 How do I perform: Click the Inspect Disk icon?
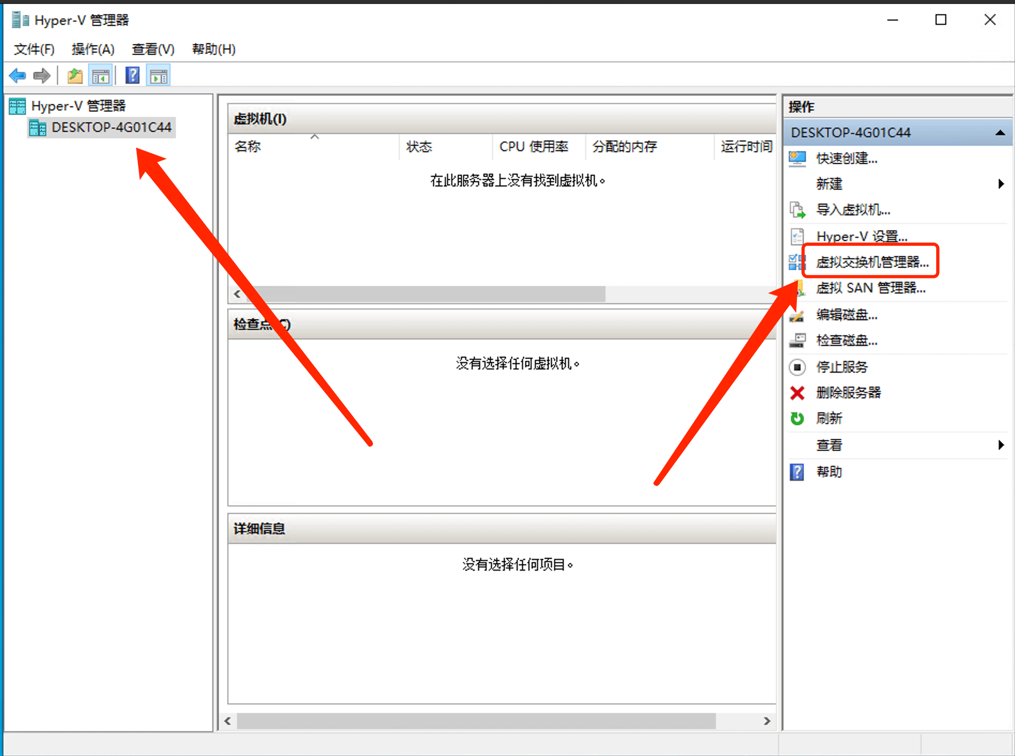click(x=797, y=341)
